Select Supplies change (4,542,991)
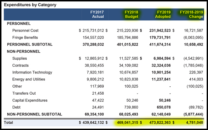Screen dimensions: 208x130 click(193, 58)
